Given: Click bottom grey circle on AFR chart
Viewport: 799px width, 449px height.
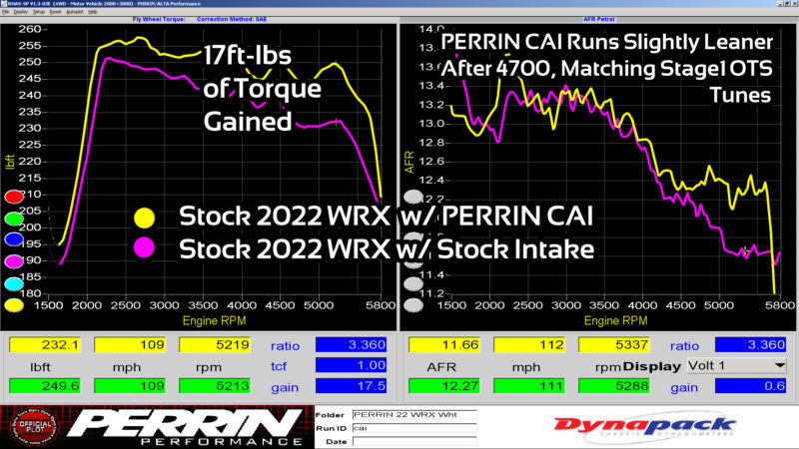Looking at the screenshot, I should coord(413,305).
